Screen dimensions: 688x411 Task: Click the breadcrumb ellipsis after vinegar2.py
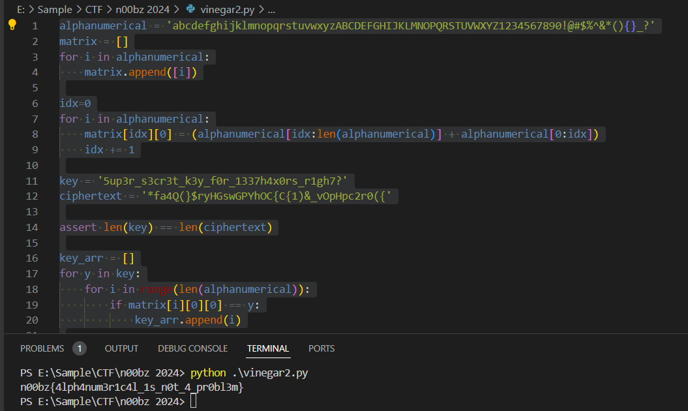point(271,10)
